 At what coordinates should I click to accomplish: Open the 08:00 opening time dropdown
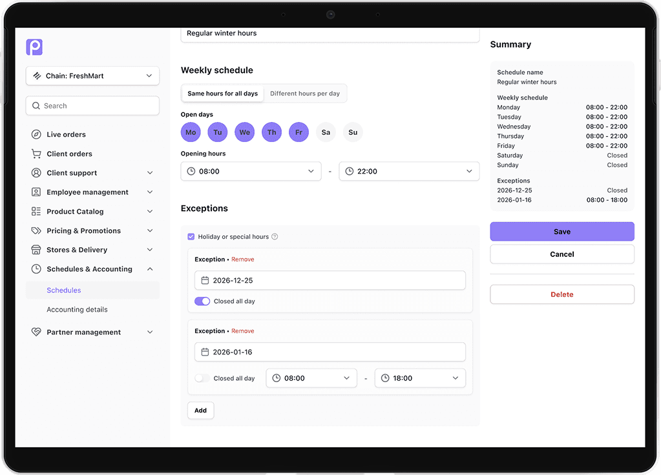point(251,172)
